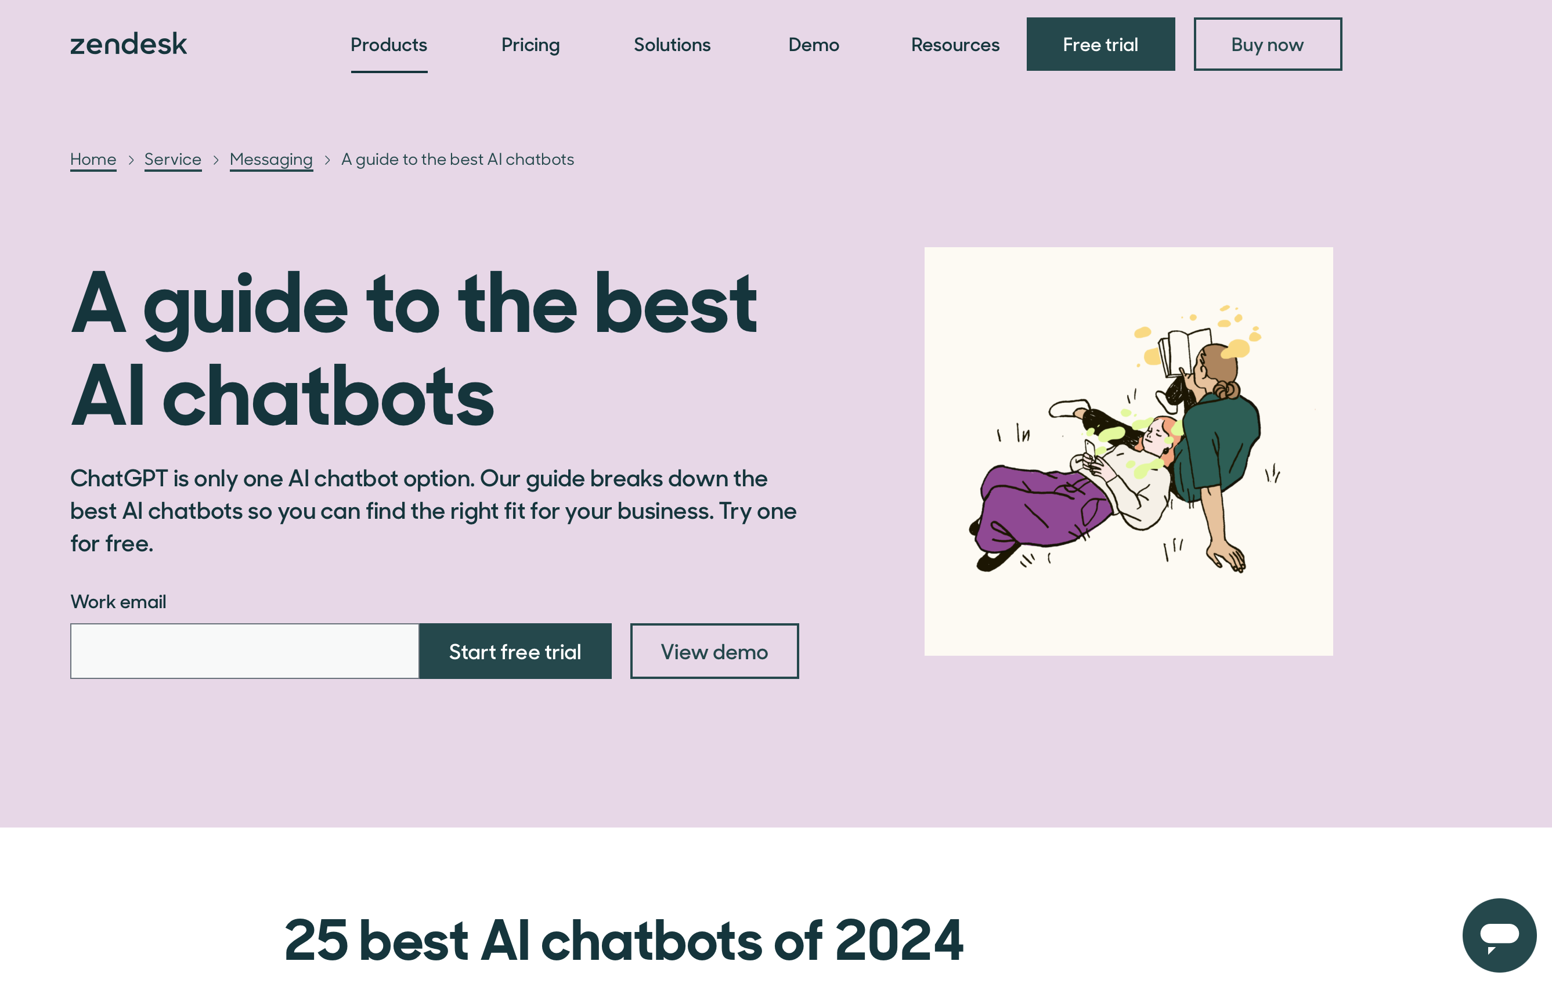The width and height of the screenshot is (1552, 990).
Task: Click the Free trial button
Action: (1100, 44)
